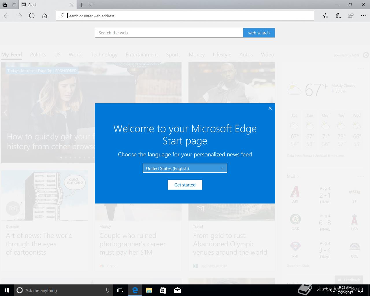This screenshot has height=296, width=370.
Task: Click the Cortana Ask me anything box
Action: coord(64,290)
